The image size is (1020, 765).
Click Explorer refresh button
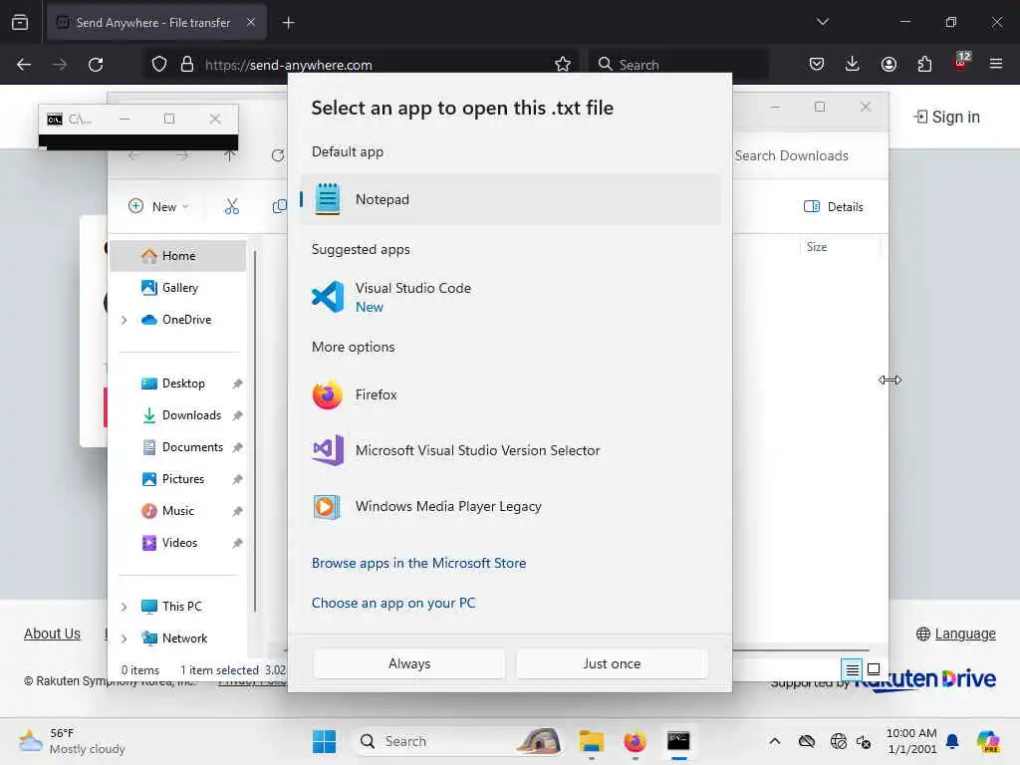[x=278, y=155]
